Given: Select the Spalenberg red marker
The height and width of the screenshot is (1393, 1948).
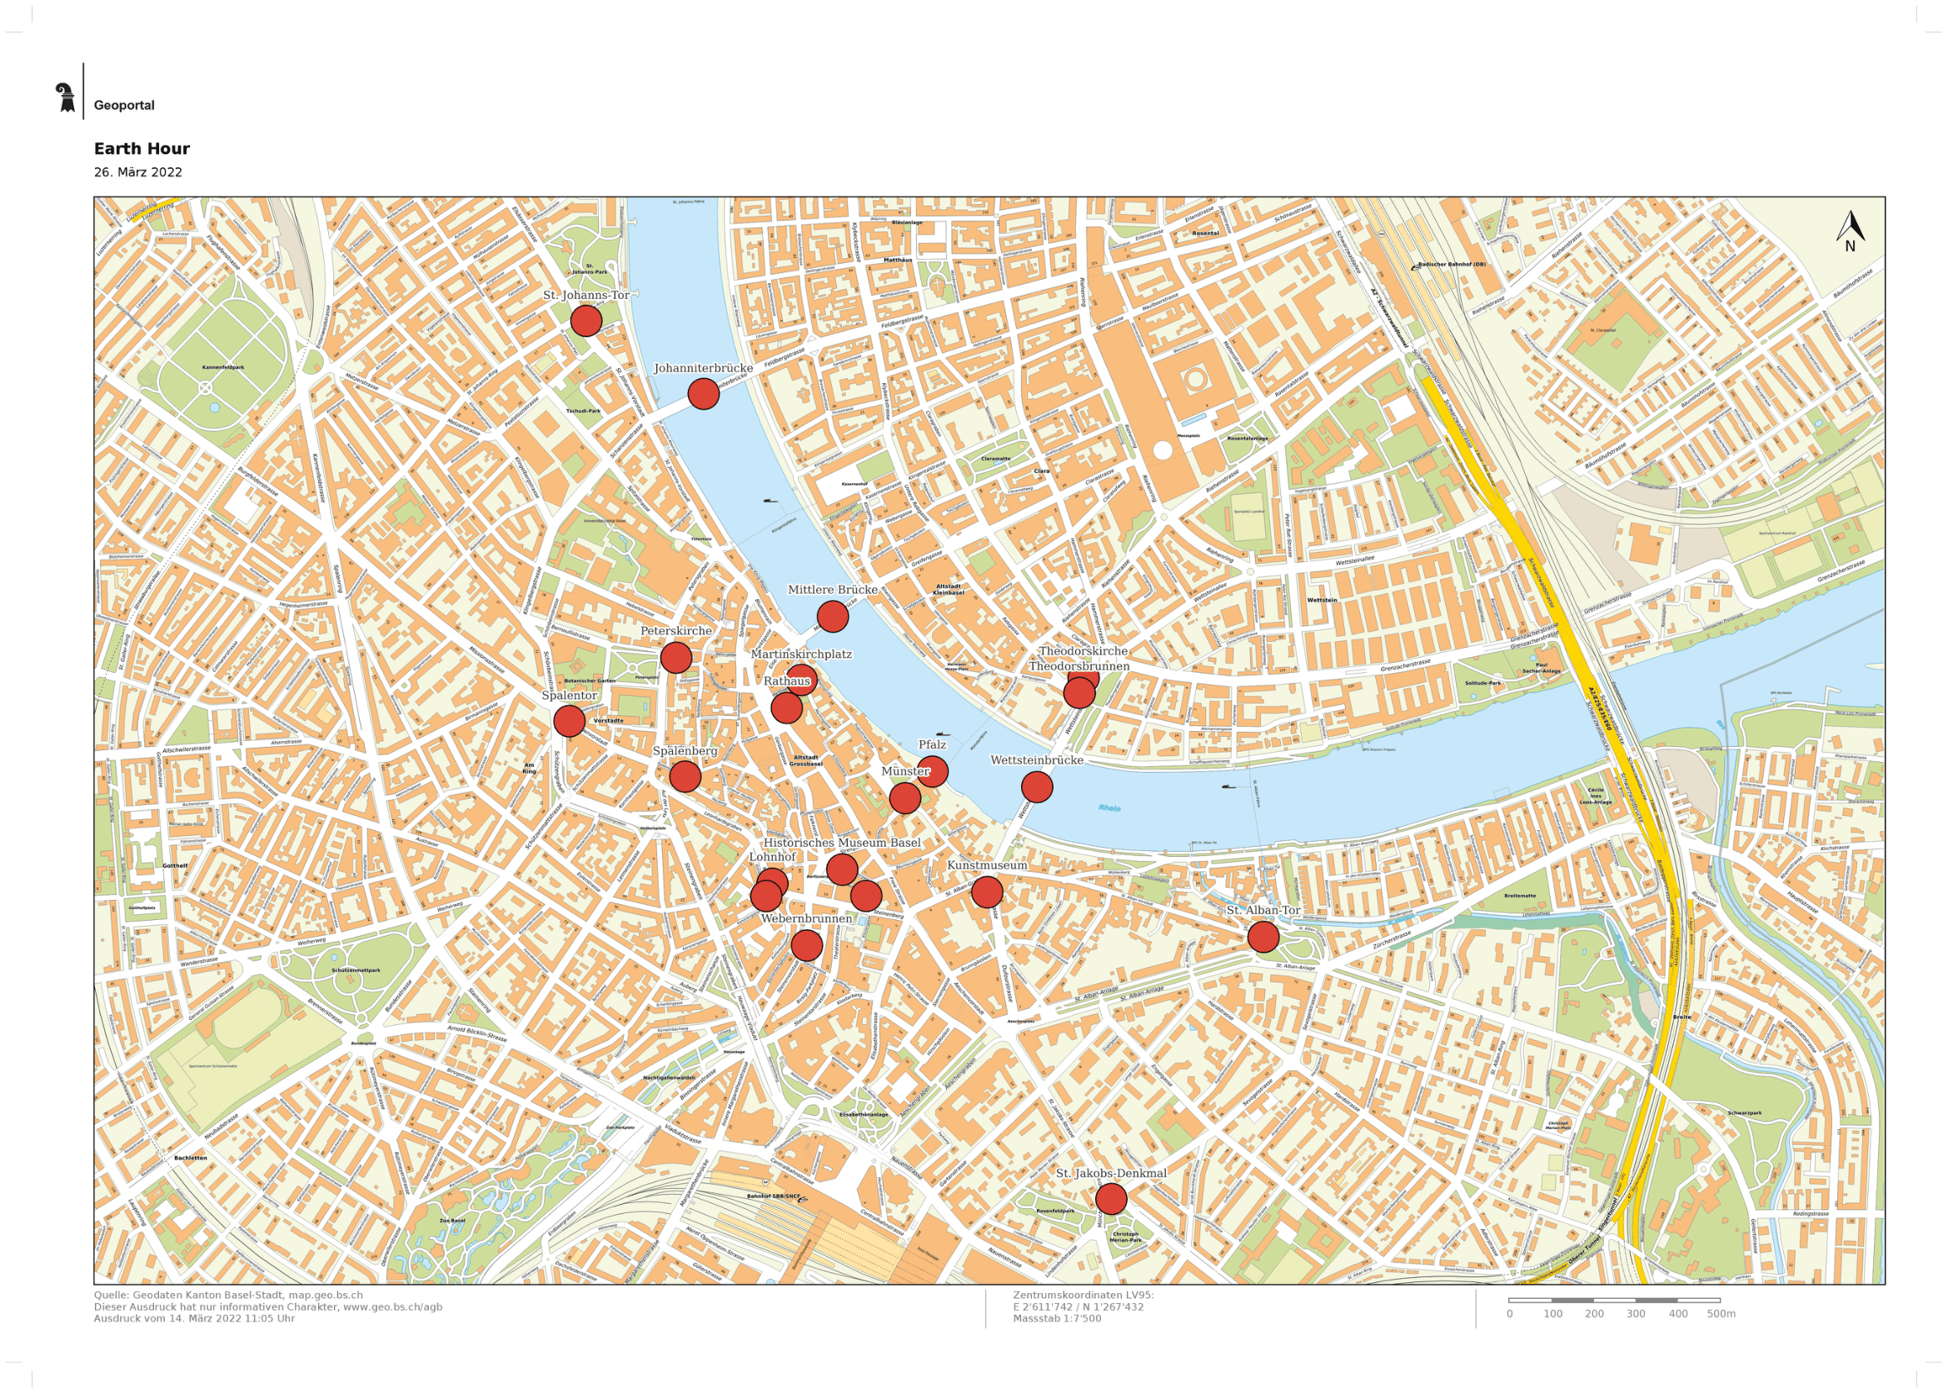Looking at the screenshot, I should 685,776.
